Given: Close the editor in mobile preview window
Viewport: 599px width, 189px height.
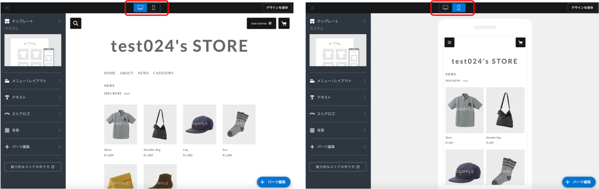Looking at the screenshot, I should tap(312, 8).
